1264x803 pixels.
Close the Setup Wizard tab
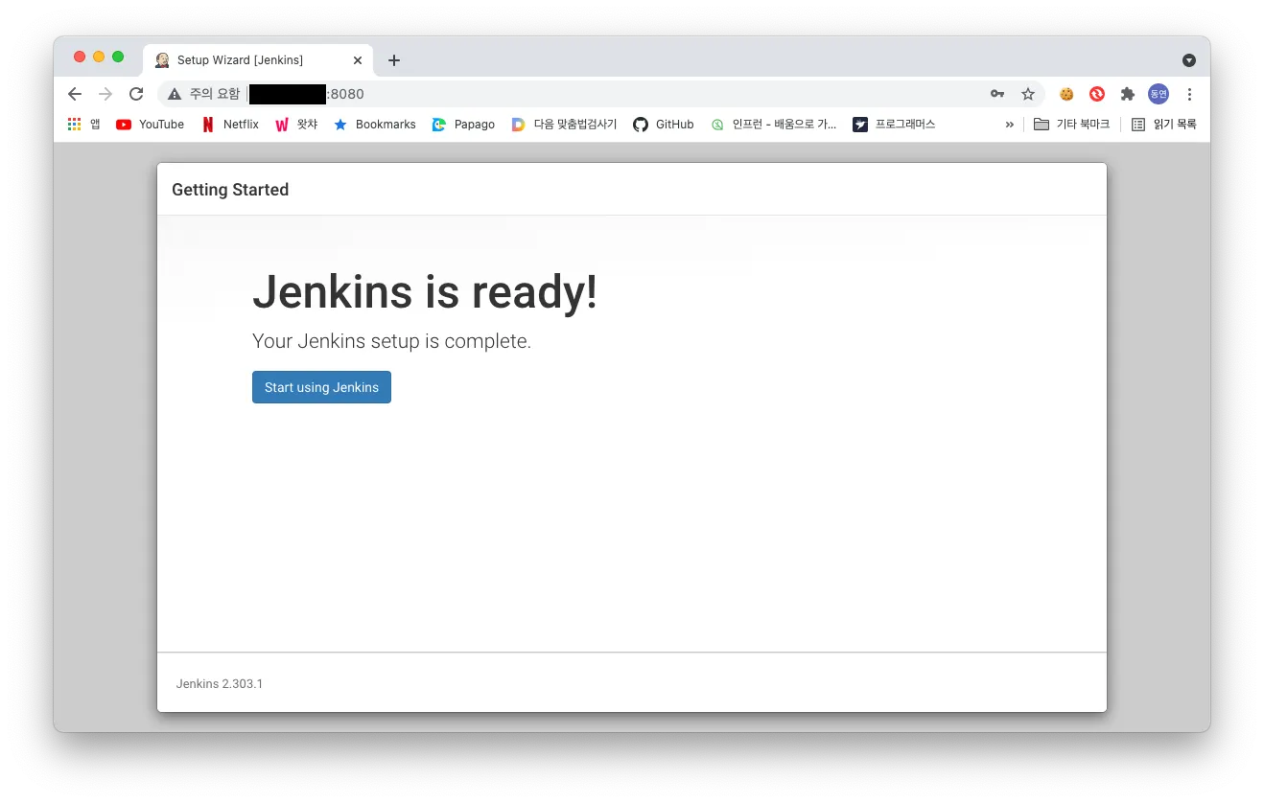pyautogui.click(x=358, y=60)
